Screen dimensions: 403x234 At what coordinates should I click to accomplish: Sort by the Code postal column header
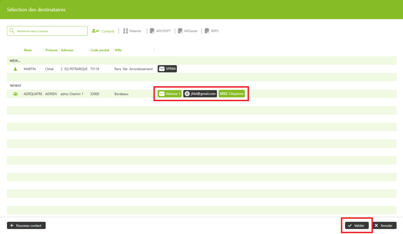coord(100,50)
